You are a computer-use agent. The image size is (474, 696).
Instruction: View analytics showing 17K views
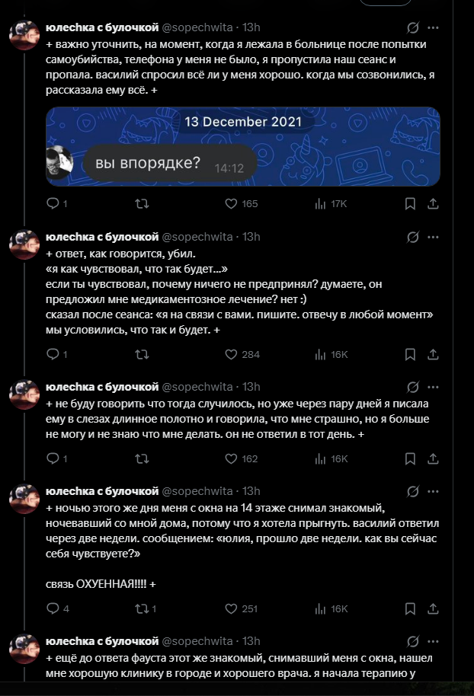(331, 204)
